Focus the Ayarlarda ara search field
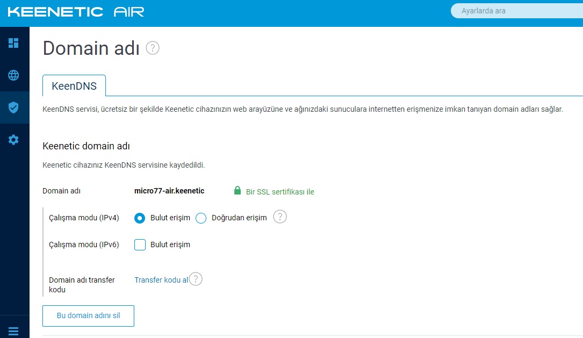The height and width of the screenshot is (338, 583). [517, 11]
